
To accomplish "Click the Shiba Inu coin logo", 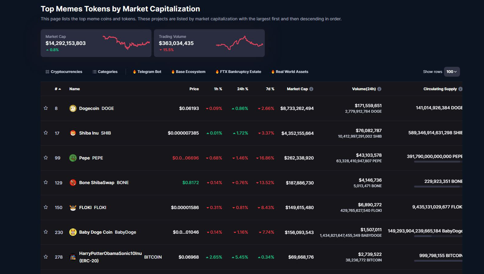I will tap(73, 133).
